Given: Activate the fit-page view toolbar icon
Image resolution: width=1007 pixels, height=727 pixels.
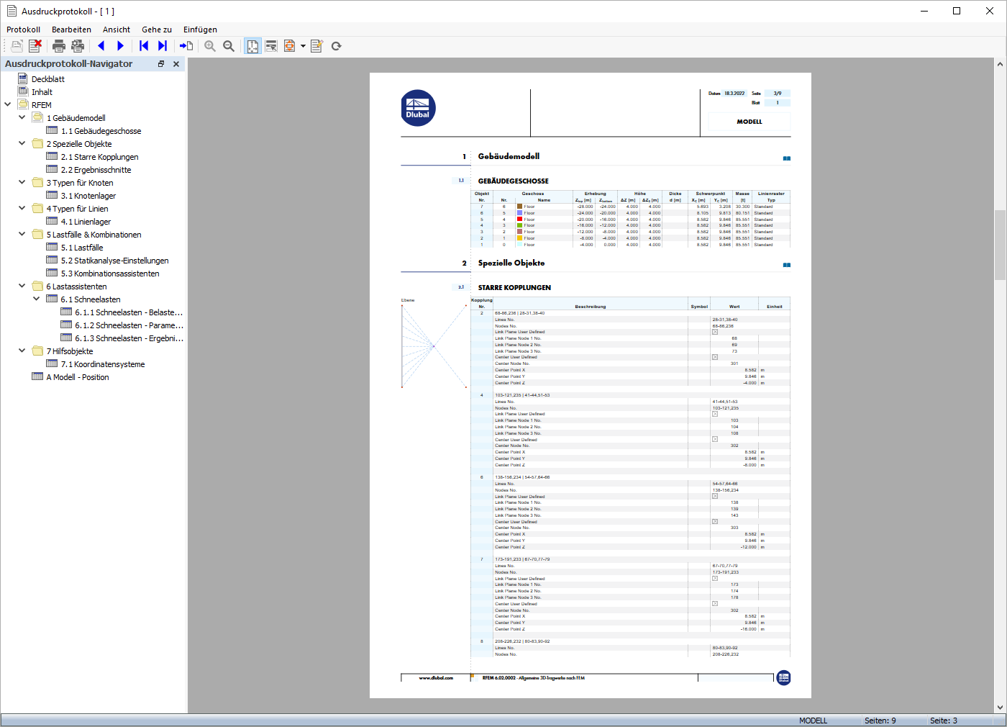Looking at the screenshot, I should pyautogui.click(x=252, y=45).
